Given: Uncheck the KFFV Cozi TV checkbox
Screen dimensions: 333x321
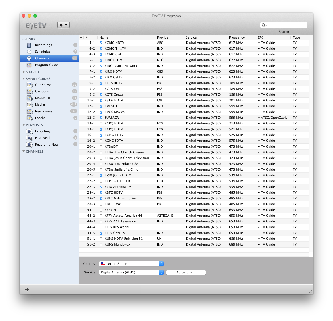Looking at the screenshot, I should click(x=101, y=233).
